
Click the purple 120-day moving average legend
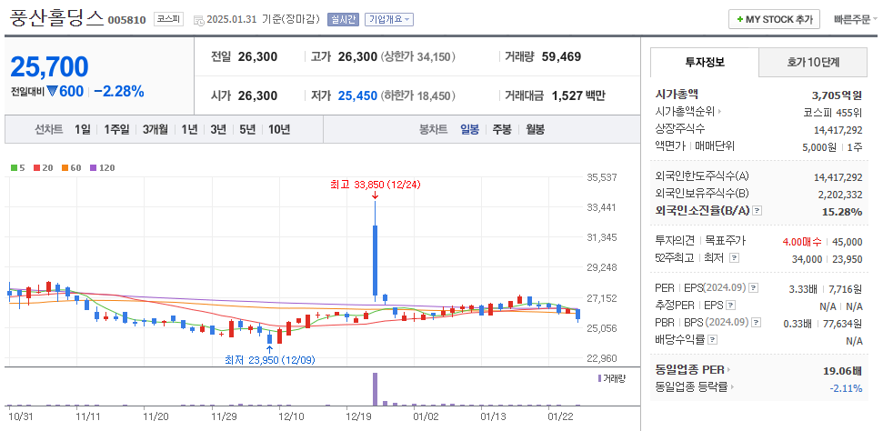102,167
